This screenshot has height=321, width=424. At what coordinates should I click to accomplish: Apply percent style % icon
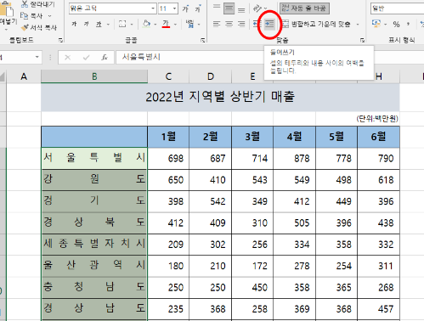click(x=396, y=25)
